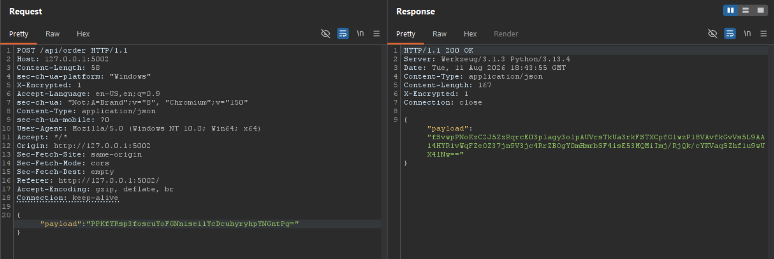Click the Referer header line
This screenshot has height=259, width=774.
(x=88, y=180)
